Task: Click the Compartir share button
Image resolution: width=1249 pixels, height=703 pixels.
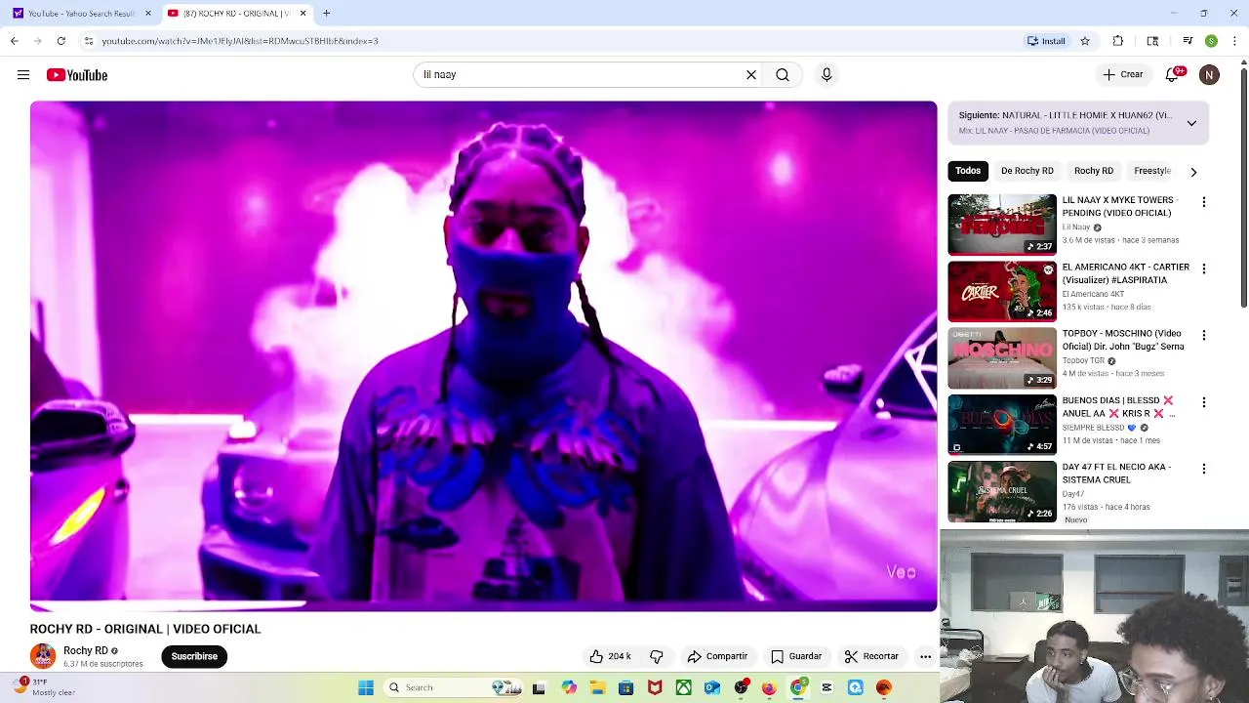Action: click(717, 656)
